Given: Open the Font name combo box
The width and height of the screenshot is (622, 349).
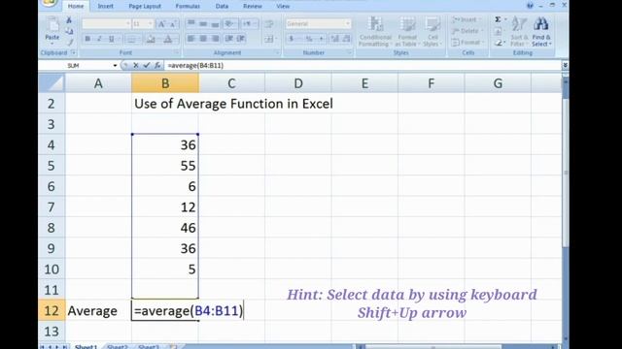Looking at the screenshot, I should pyautogui.click(x=106, y=24).
